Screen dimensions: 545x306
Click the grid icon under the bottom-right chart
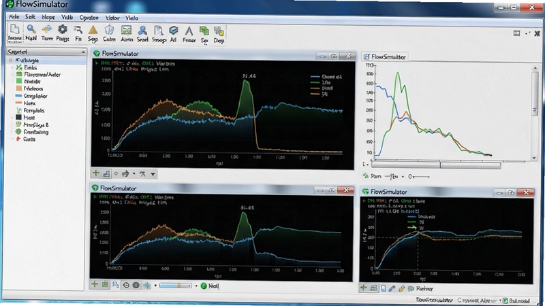[373, 288]
